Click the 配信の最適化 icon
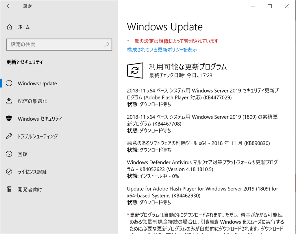The image size is (296, 234). tap(9, 101)
